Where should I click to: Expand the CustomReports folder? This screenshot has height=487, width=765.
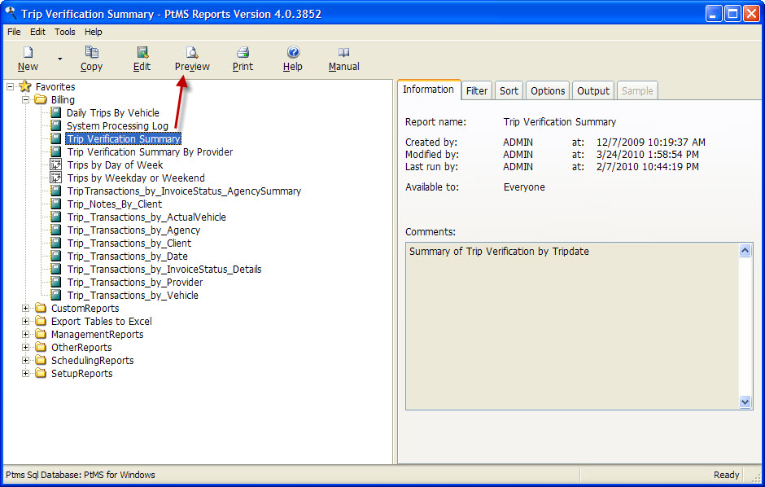pos(26,309)
